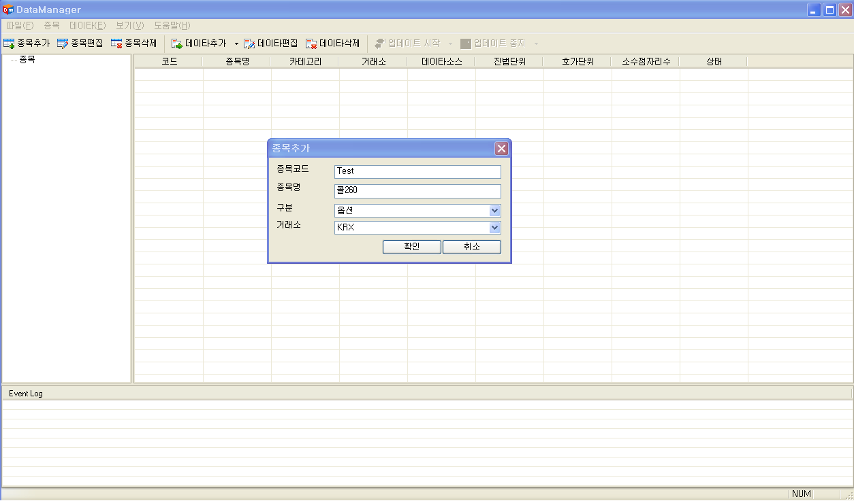This screenshot has width=854, height=501.
Task: Click the 데이타추가 toolbar icon
Action: point(177,44)
